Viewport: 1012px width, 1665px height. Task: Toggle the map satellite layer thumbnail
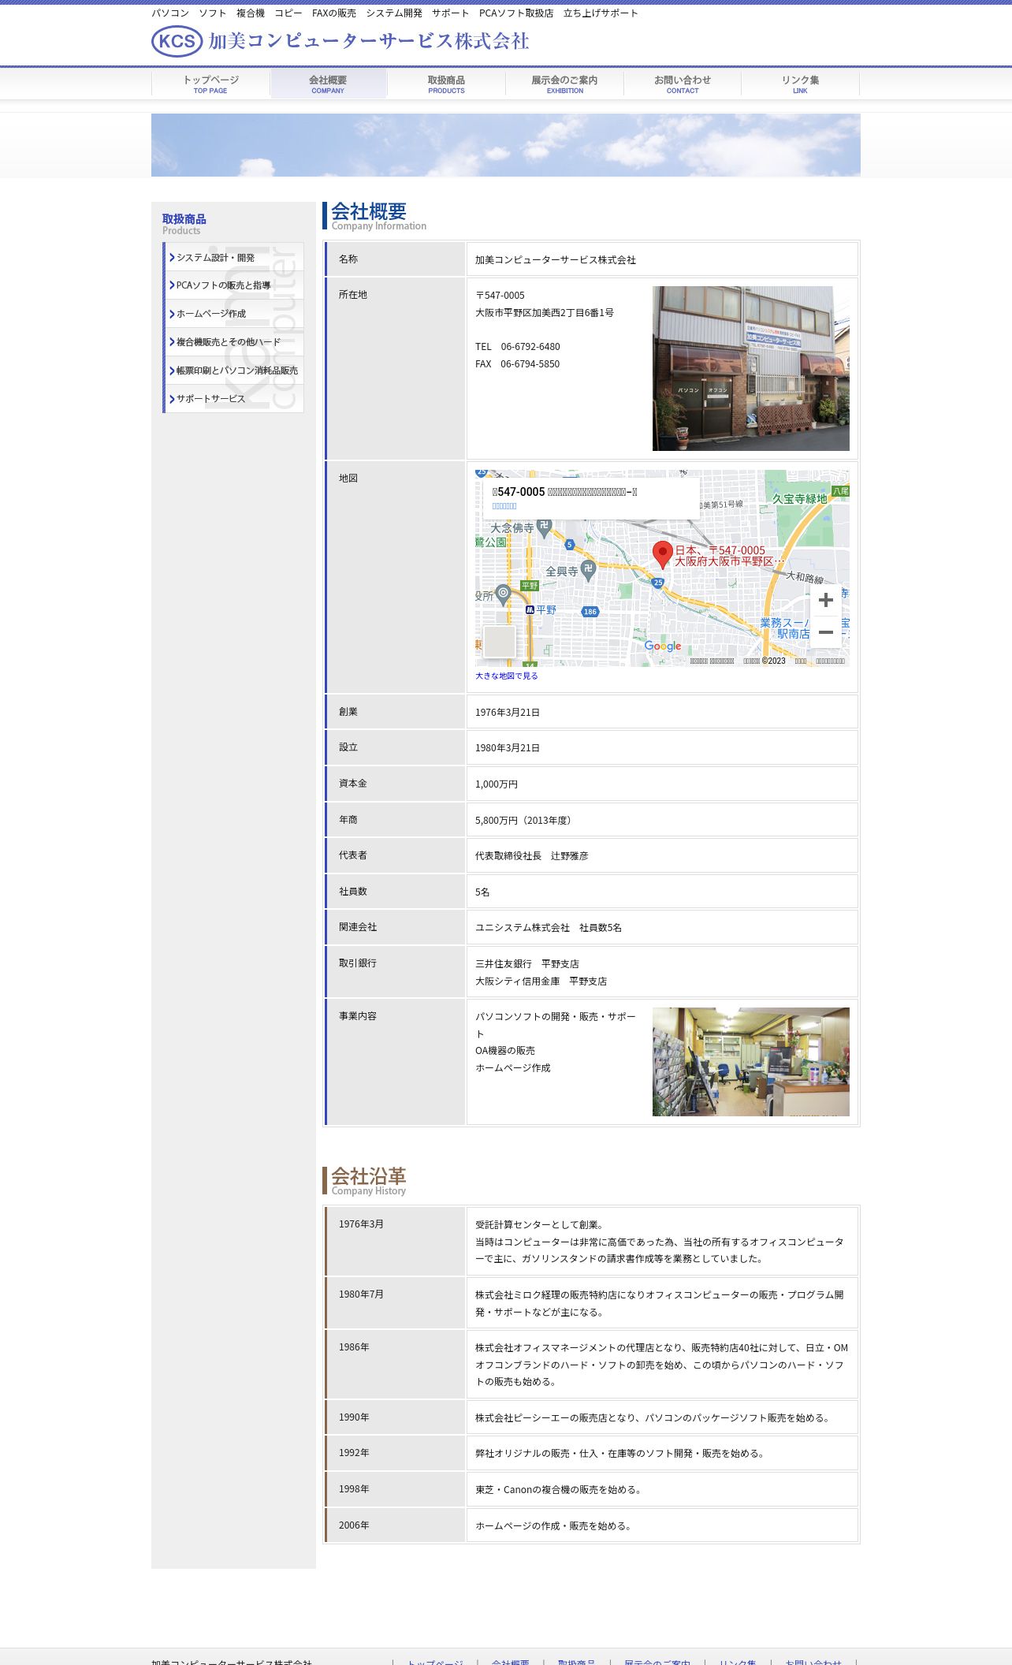click(500, 642)
